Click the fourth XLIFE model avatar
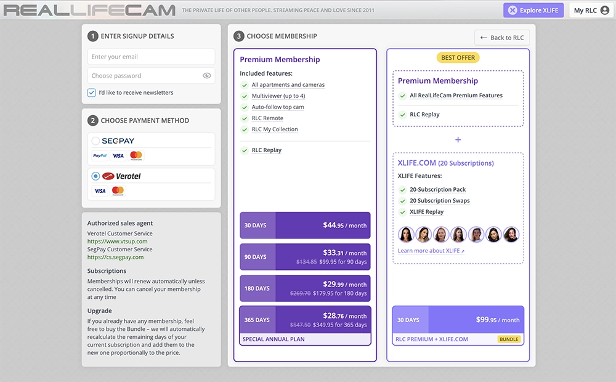 pyautogui.click(x=458, y=235)
